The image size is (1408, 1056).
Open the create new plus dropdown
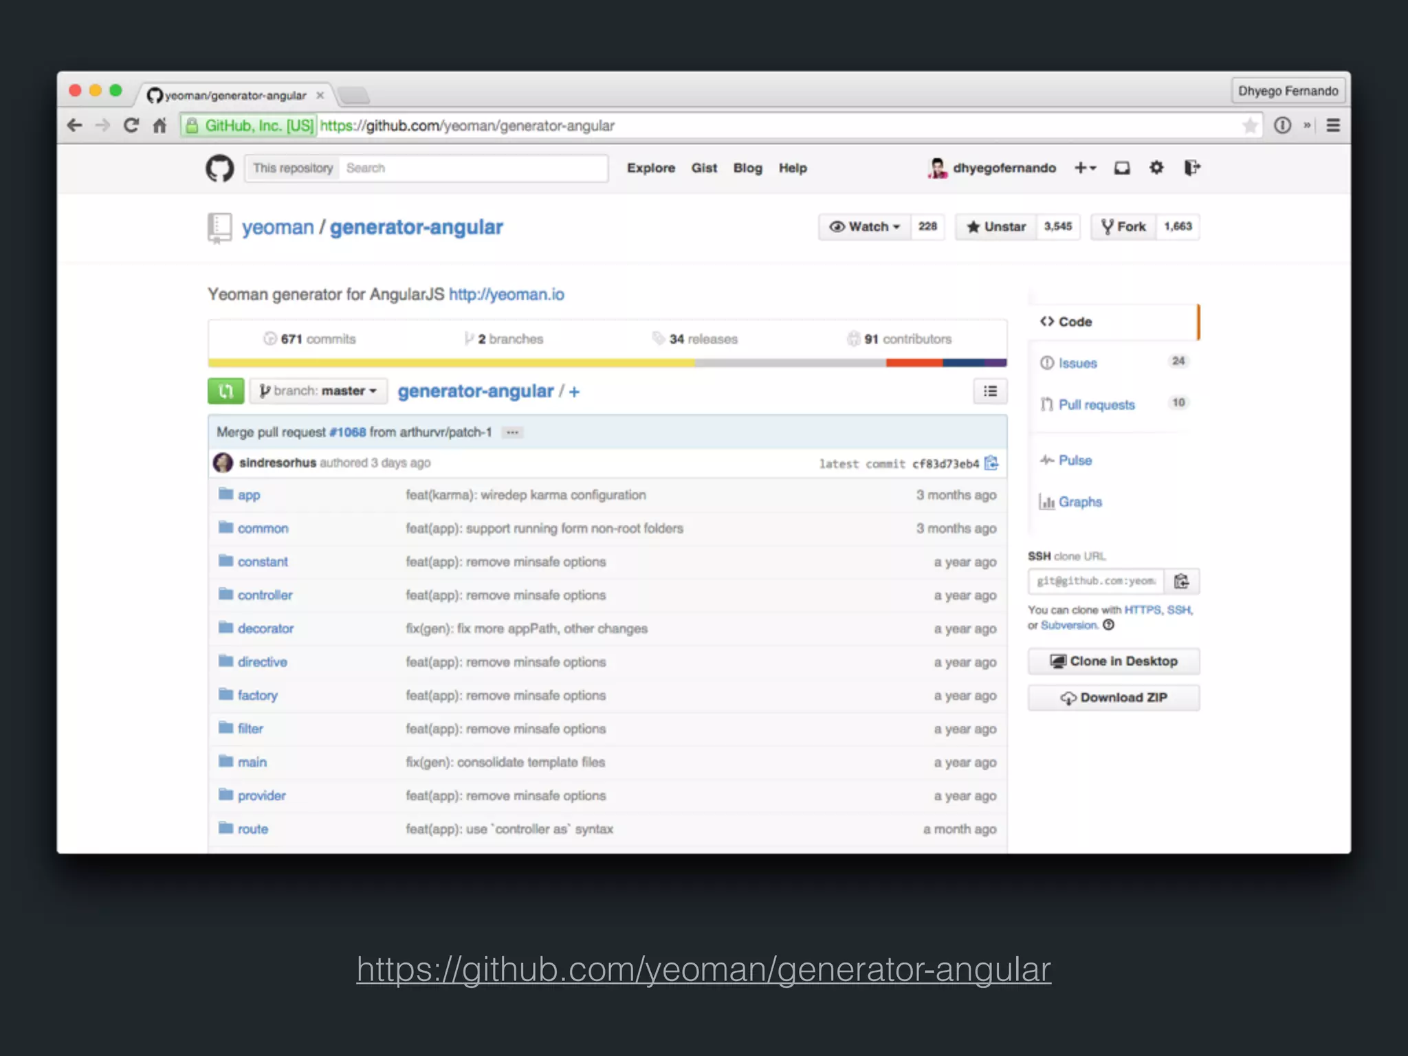point(1085,168)
